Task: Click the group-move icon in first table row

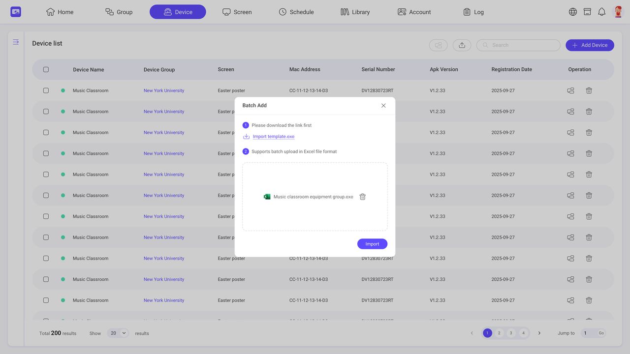Action: 570,90
